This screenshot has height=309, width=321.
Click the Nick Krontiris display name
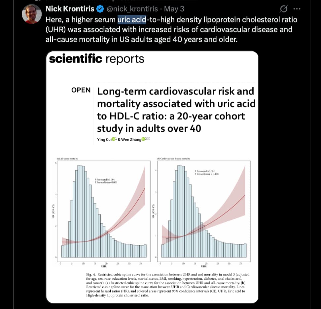pyautogui.click(x=70, y=9)
